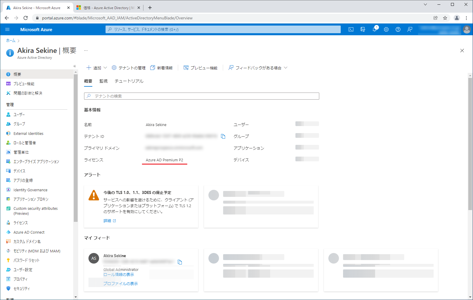Open the 詳細 link in the TLS alert
The height and width of the screenshot is (300, 473).
pyautogui.click(x=110, y=221)
